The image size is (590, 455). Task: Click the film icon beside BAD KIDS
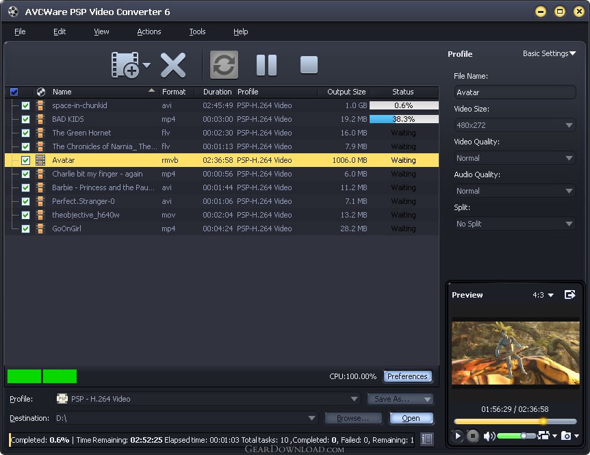pos(40,119)
